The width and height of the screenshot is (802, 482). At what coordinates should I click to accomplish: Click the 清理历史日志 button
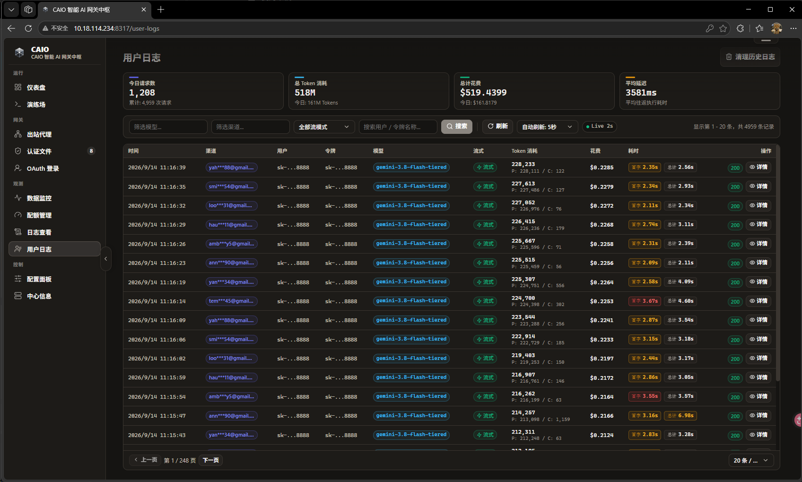click(750, 57)
